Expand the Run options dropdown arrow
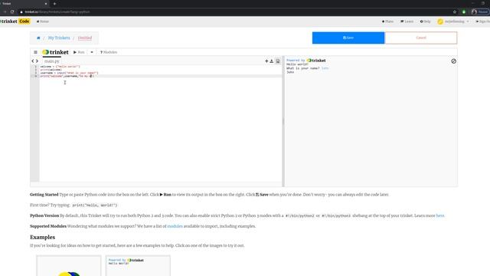 pyautogui.click(x=92, y=52)
